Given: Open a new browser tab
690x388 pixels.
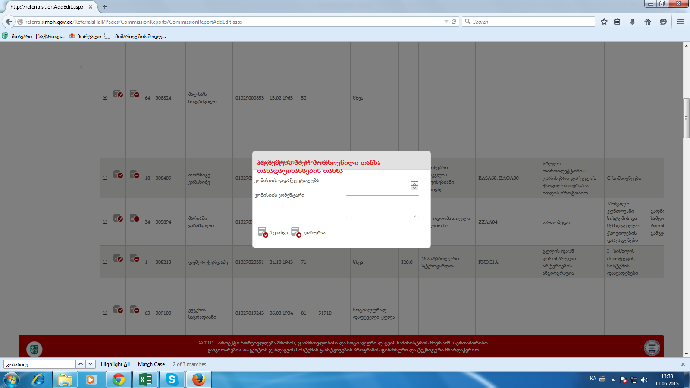Looking at the screenshot, I should click(105, 7).
